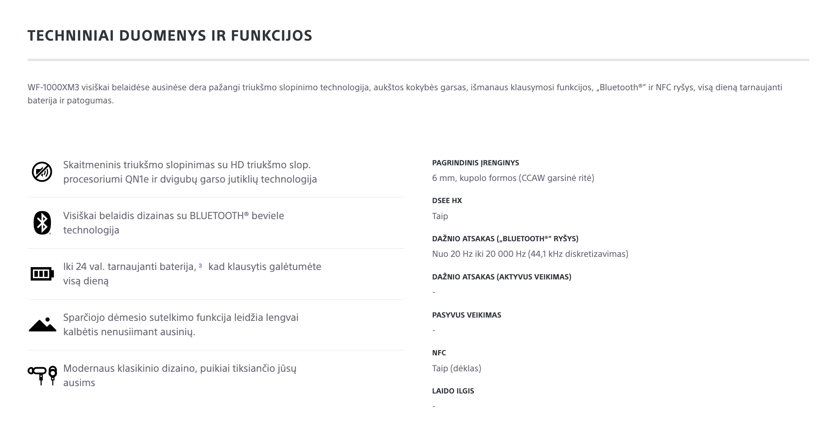This screenshot has height=430, width=836.
Task: Select the NFC spec label
Action: pyautogui.click(x=439, y=353)
